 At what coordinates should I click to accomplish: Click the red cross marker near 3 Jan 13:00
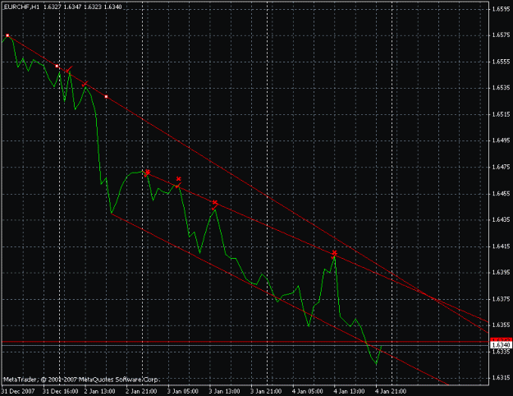(x=214, y=202)
